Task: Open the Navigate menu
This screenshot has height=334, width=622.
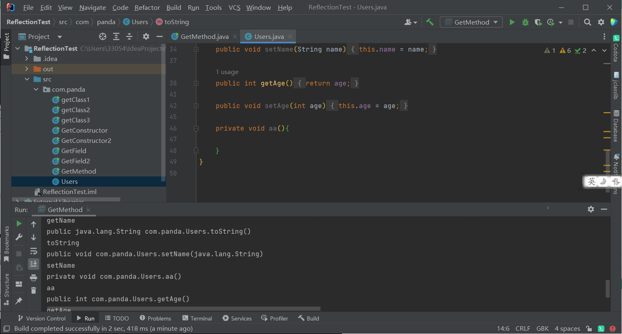Action: (x=92, y=7)
